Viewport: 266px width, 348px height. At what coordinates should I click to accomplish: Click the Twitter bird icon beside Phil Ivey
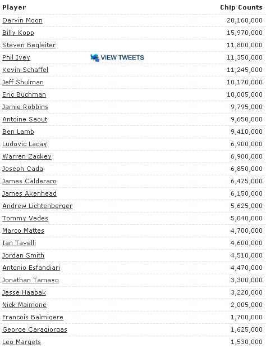[95, 57]
